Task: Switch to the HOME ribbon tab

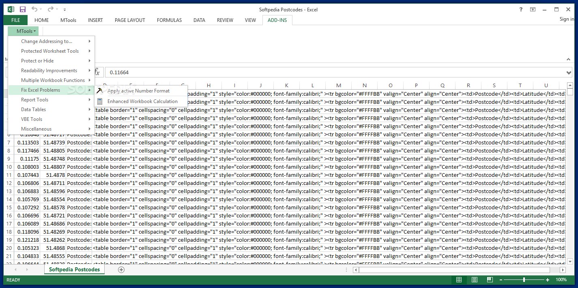Action: (41, 20)
